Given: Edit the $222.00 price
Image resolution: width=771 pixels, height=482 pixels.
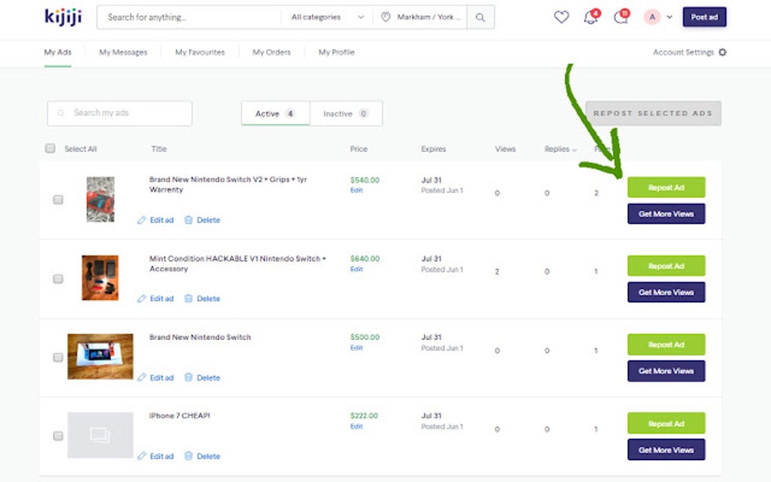Looking at the screenshot, I should click(357, 427).
